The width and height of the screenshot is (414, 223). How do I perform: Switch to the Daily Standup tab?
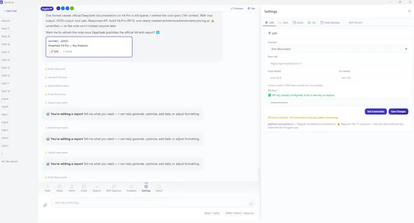(330, 23)
